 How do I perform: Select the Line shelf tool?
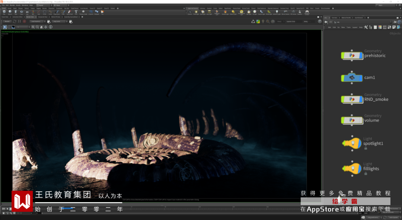(x=39, y=12)
